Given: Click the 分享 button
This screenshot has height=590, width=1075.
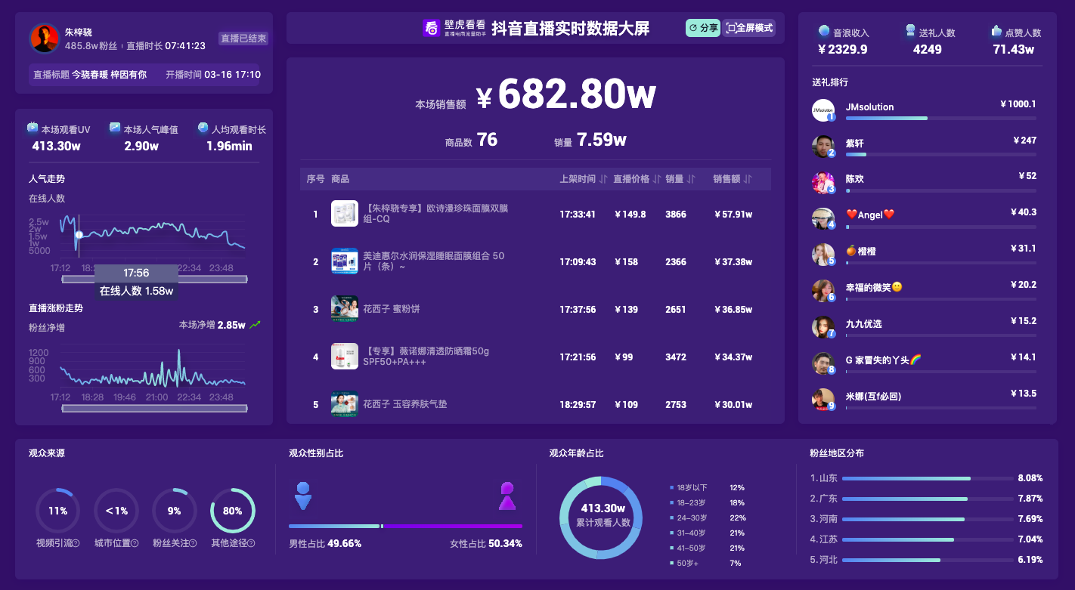Looking at the screenshot, I should coord(702,28).
